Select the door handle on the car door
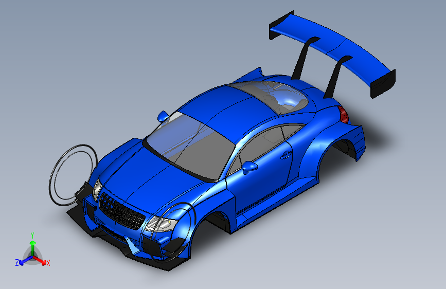 click(286, 155)
